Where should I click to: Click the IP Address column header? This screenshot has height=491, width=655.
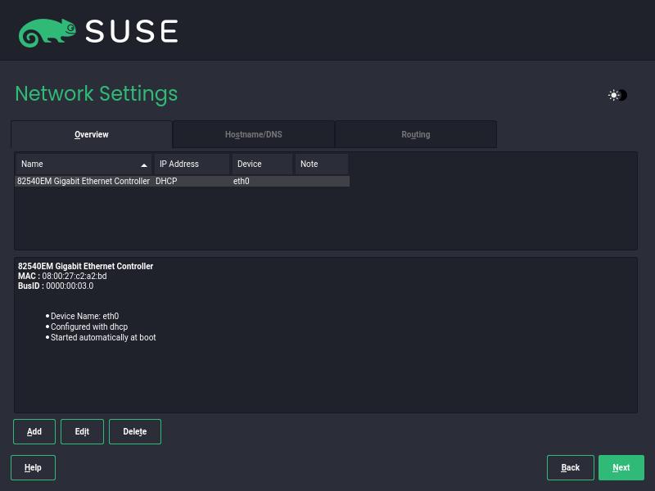178,164
